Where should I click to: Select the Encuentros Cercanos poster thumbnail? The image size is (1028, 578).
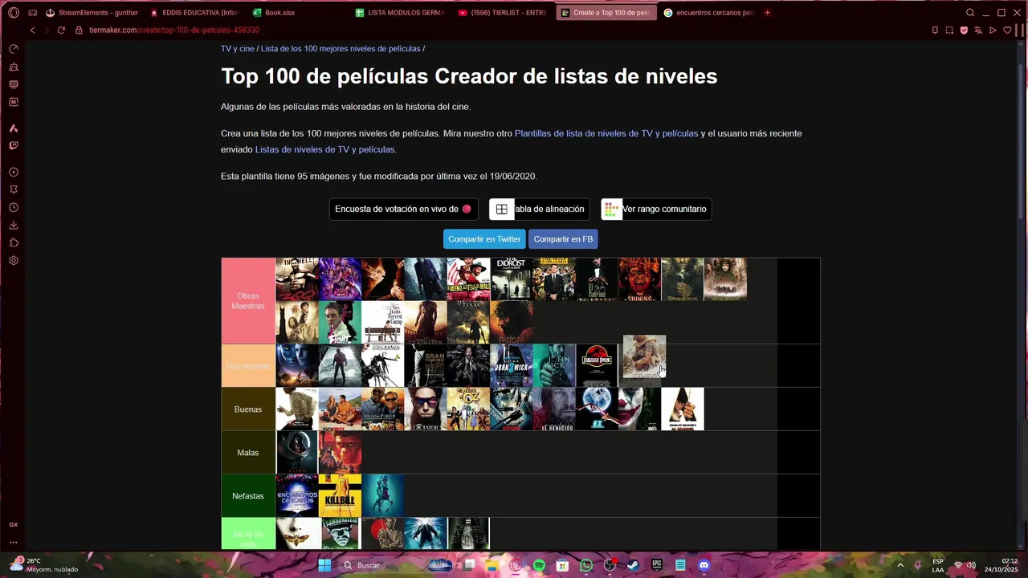(297, 495)
